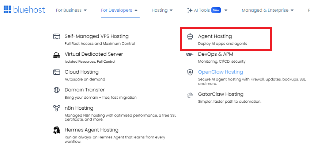Open Hermes Agent Hosting link
The height and width of the screenshot is (149, 310).
pyautogui.click(x=91, y=130)
